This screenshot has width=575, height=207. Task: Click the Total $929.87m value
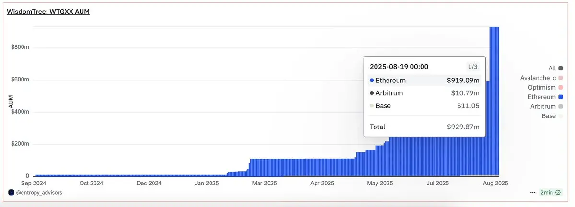point(463,127)
